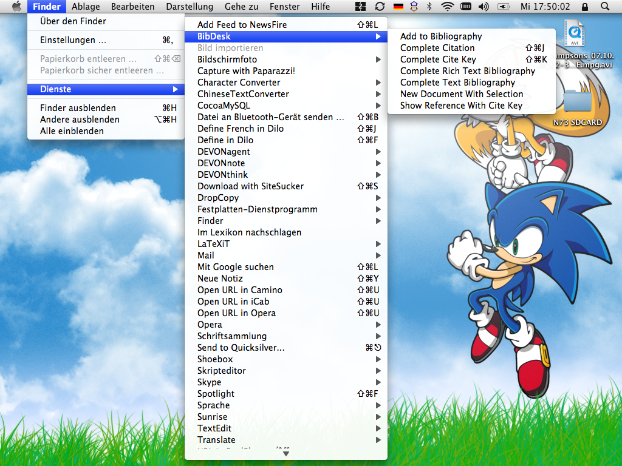Choose Finder ausblenden

(106, 108)
